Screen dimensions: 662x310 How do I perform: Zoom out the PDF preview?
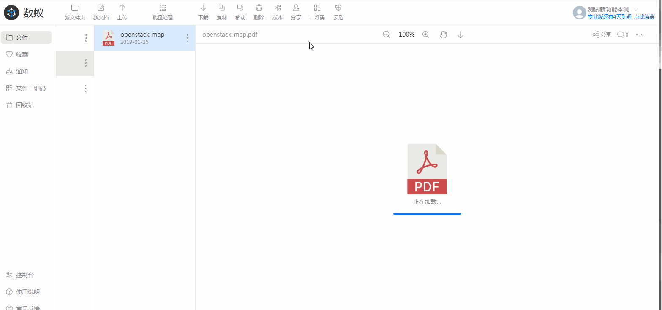coord(386,35)
